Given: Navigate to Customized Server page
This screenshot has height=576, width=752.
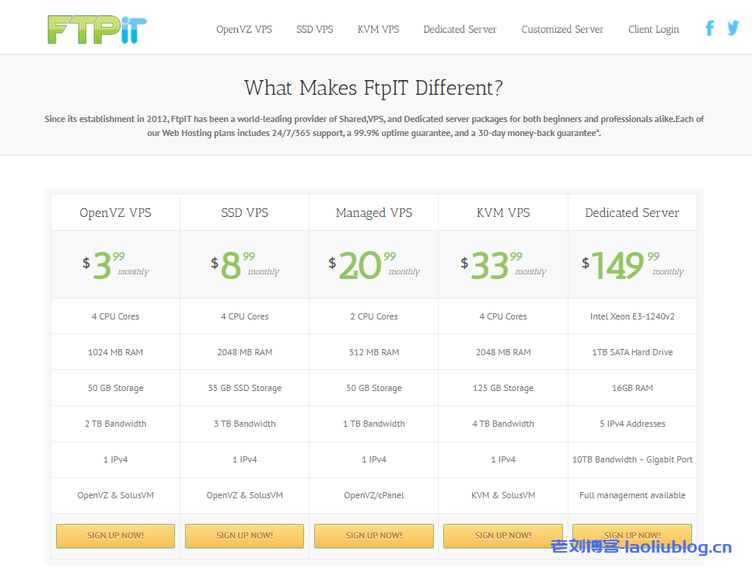Looking at the screenshot, I should (x=562, y=30).
